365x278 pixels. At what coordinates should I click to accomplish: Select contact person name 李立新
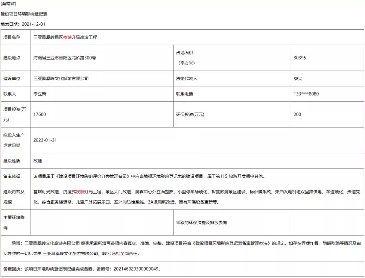[40, 94]
